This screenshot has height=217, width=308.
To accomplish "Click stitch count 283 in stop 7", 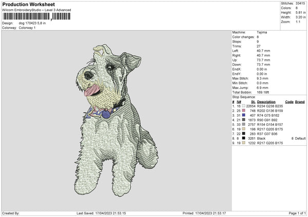I will click(x=253, y=134).
